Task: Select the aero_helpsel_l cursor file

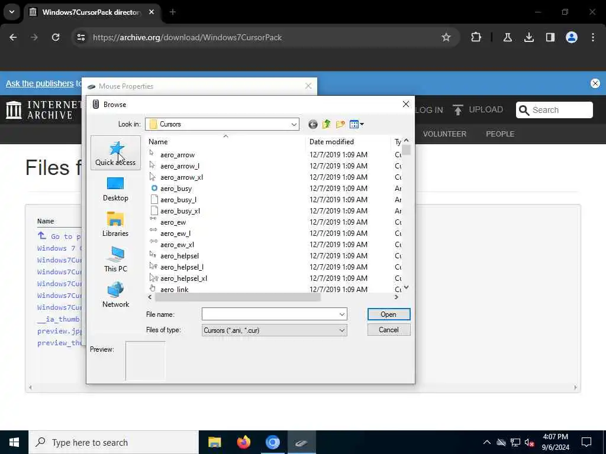Action: pos(182,267)
